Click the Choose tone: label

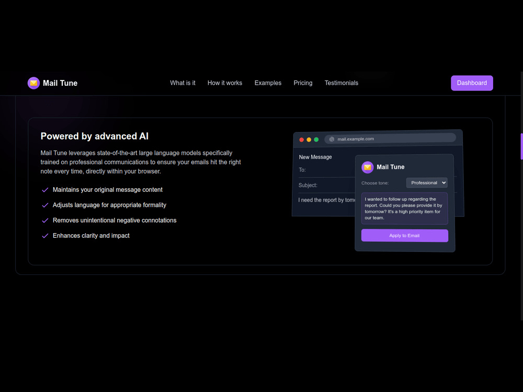[x=375, y=183]
